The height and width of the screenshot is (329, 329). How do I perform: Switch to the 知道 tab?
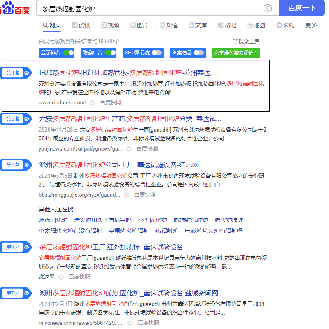[169, 25]
